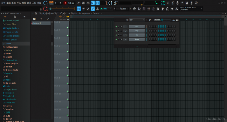Image resolution: width=227 pixels, height=122 pixels.
Task: Toggle the Track 1 mute light
Action: point(67,27)
